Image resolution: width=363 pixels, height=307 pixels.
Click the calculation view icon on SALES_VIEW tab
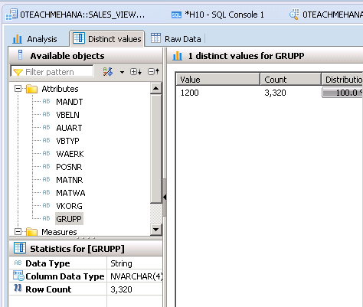pos(11,15)
